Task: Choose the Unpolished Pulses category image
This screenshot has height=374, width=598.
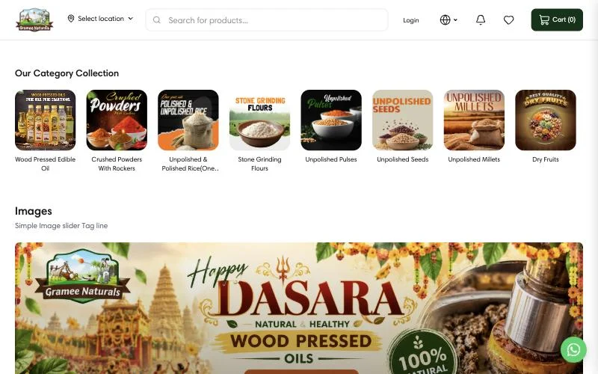Action: click(331, 120)
